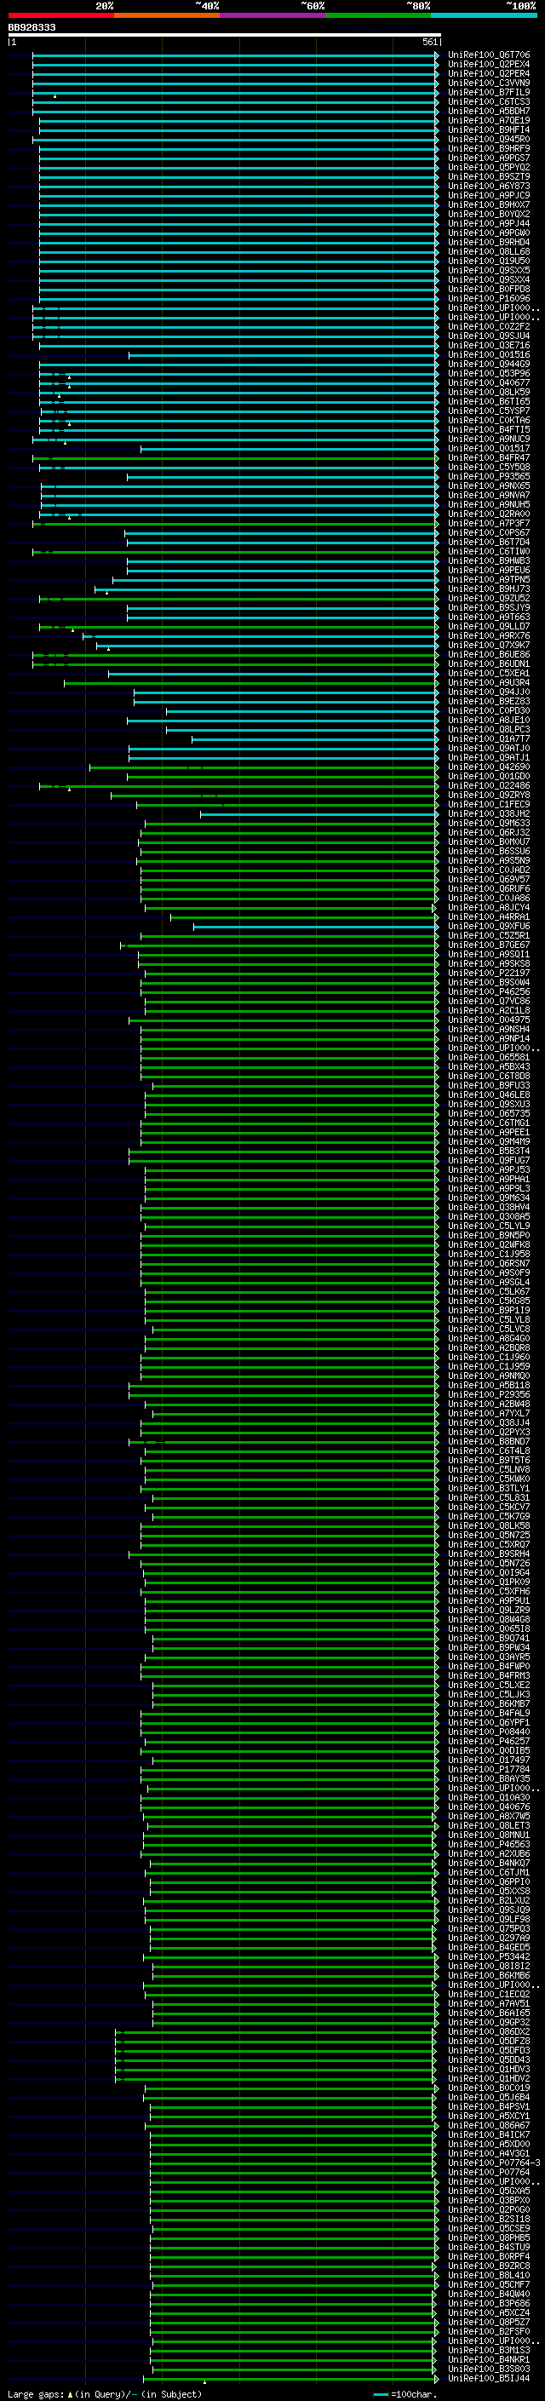
Task: Click hit label UniRef100_Q9SXX5
Action: coord(488,270)
